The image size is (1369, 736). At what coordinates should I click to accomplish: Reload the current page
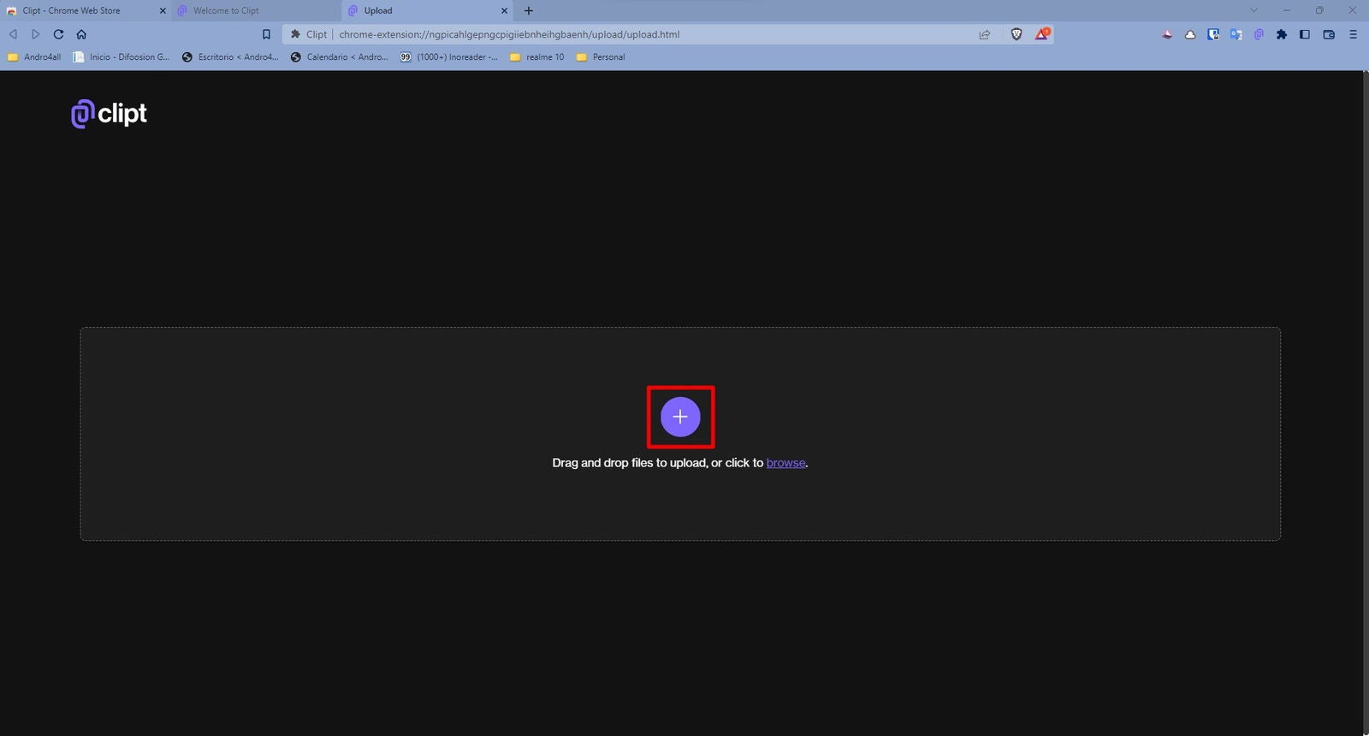click(x=58, y=34)
